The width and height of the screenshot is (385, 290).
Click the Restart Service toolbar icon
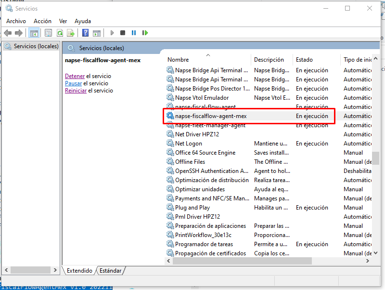coord(145,33)
